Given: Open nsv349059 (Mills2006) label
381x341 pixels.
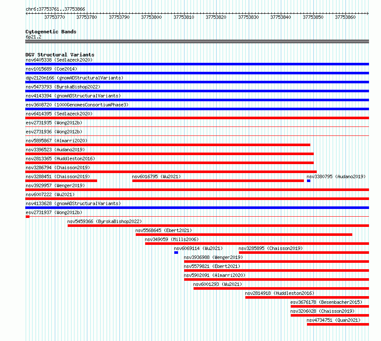Looking at the screenshot, I should (x=172, y=239).
